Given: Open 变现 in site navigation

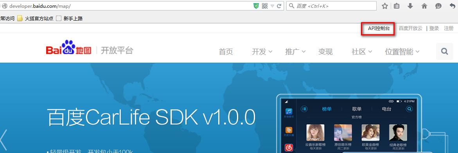Looking at the screenshot, I should [x=325, y=52].
